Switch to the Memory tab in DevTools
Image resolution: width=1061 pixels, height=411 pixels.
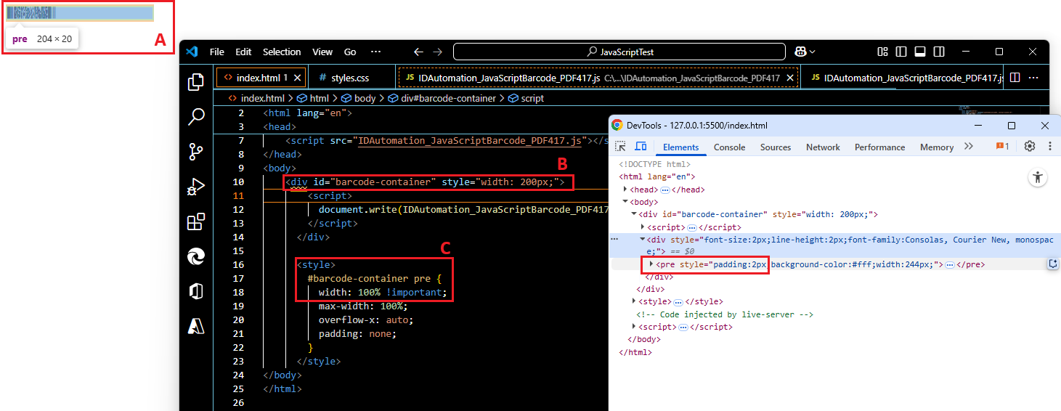[937, 147]
